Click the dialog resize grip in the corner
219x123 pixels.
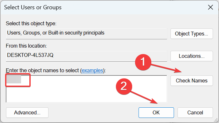pos(216,120)
